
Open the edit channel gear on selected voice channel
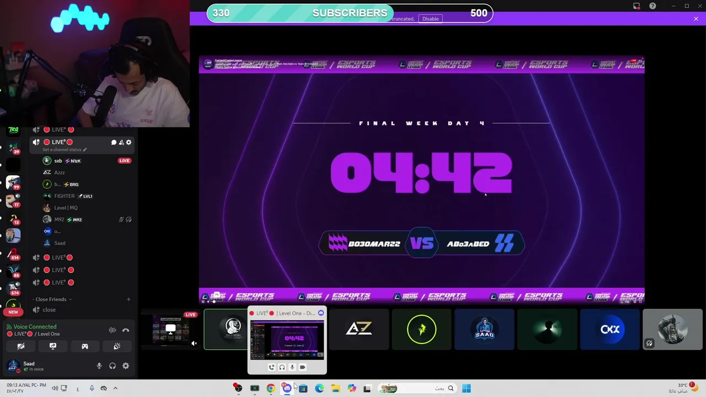coord(129,142)
